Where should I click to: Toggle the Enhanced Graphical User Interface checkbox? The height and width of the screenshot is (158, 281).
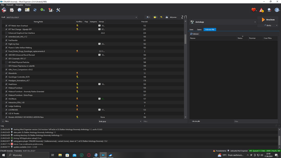6,33
